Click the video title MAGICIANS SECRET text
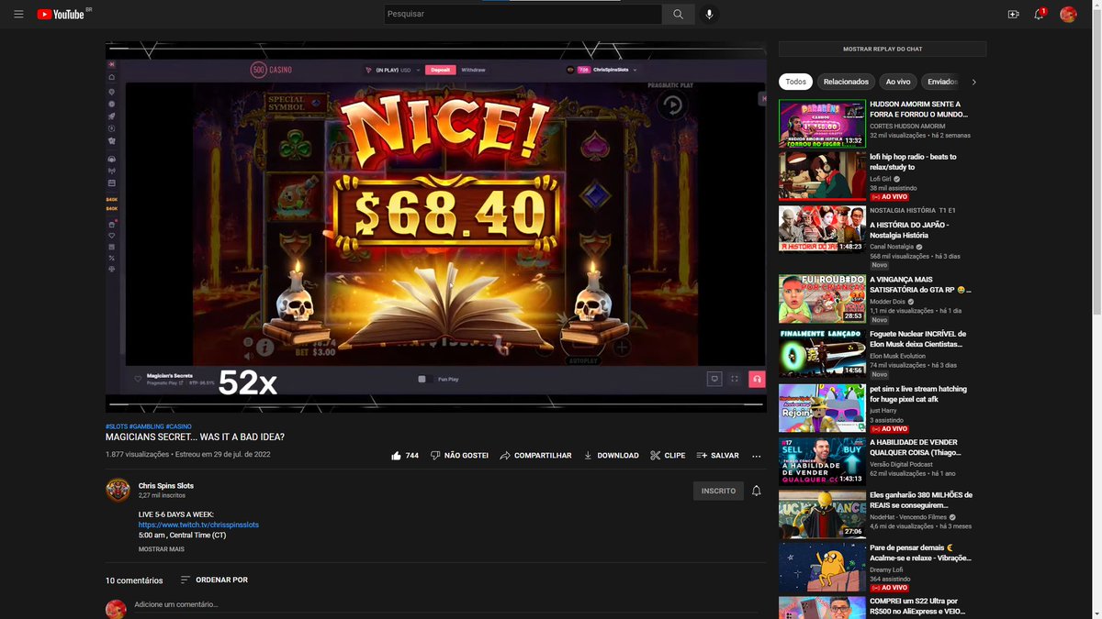 [195, 437]
